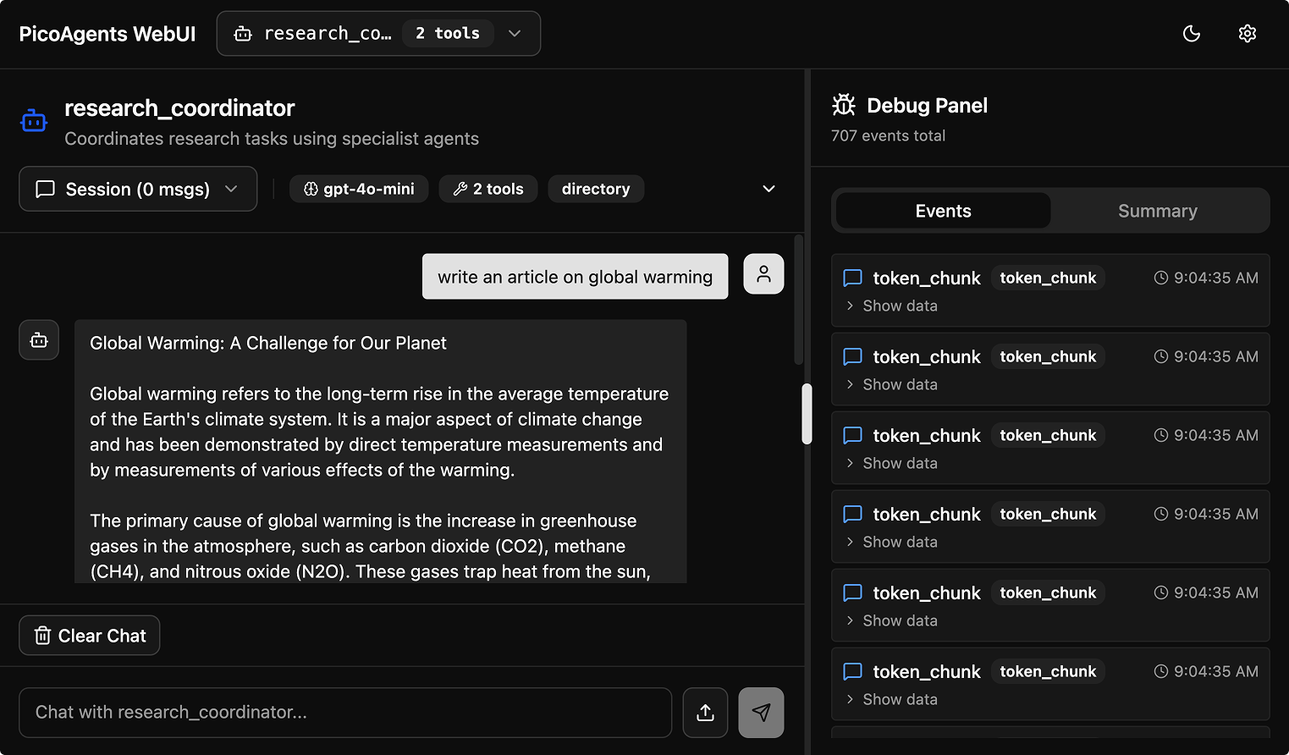
Task: Click the file upload icon near chat input
Action: [x=705, y=712]
